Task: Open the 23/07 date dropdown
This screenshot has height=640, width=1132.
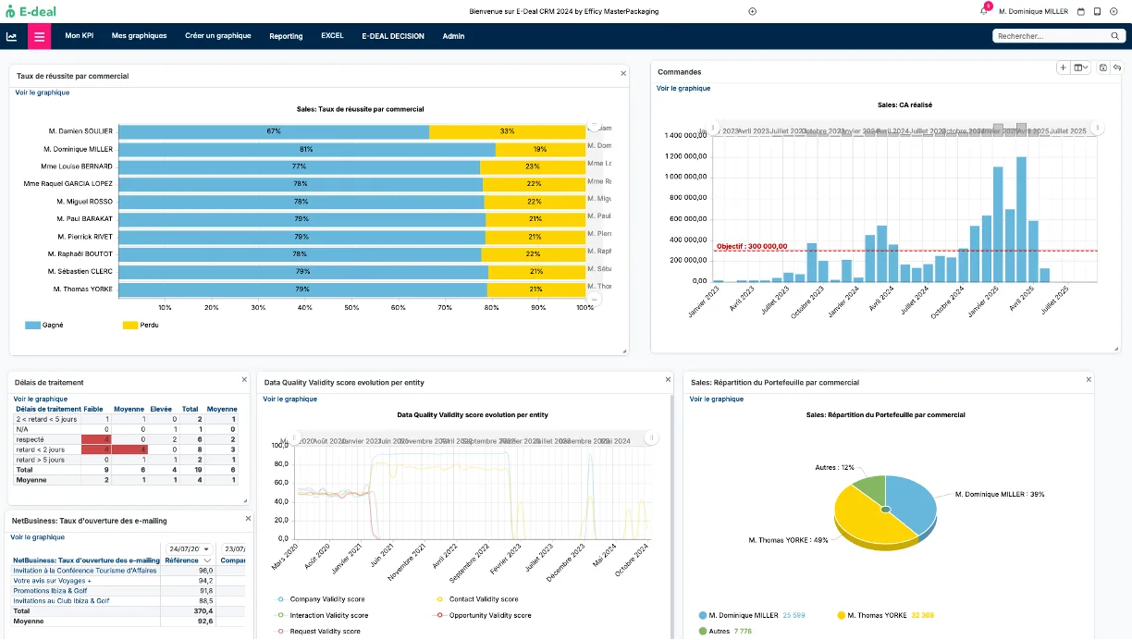Action: pos(234,548)
